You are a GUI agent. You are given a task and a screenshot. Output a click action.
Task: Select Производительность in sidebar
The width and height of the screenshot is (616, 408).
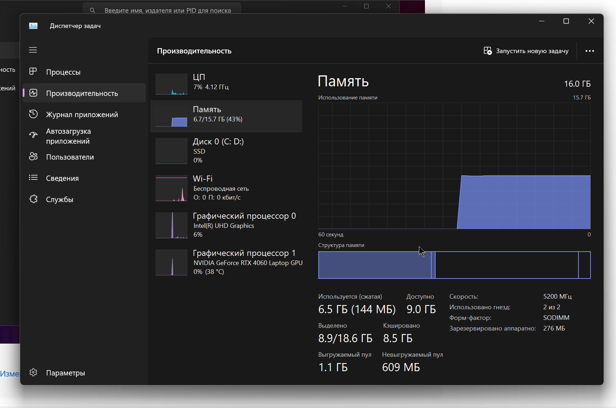[x=84, y=93]
